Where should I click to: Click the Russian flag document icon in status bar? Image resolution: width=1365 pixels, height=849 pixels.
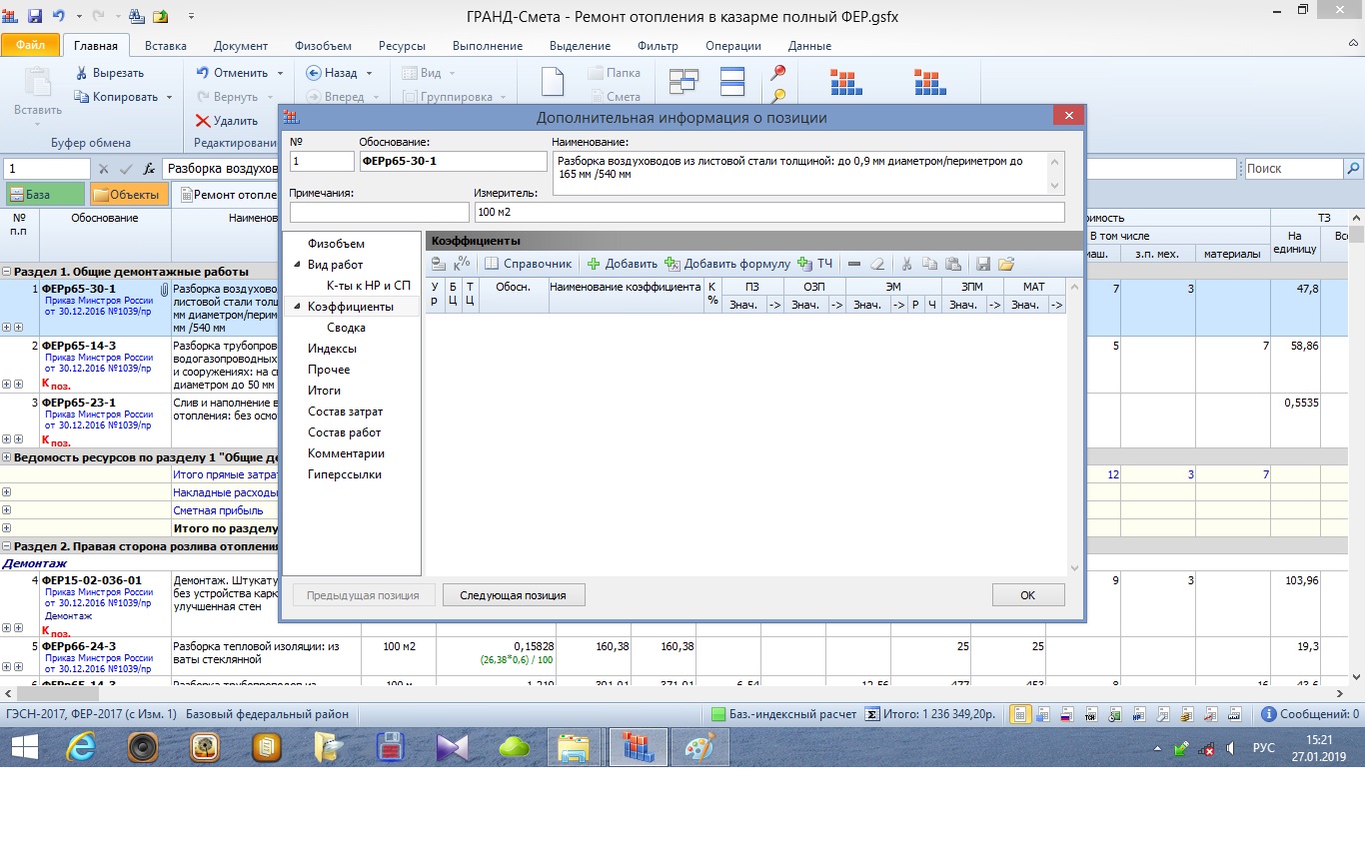[1065, 714]
